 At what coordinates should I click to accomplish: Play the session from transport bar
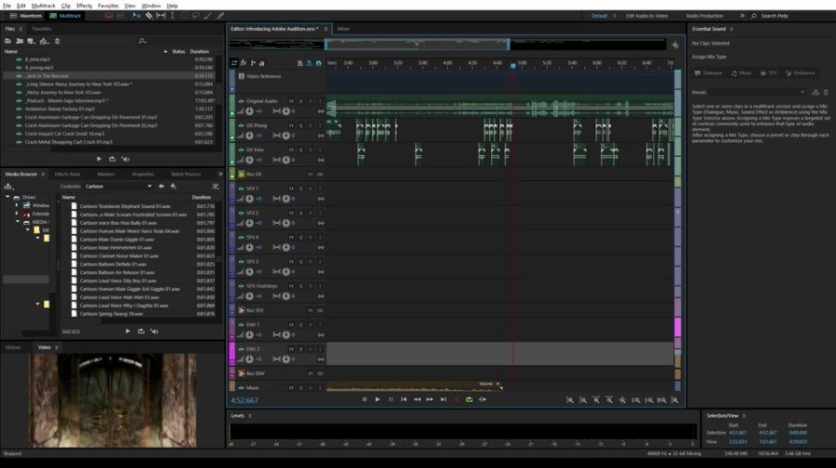coord(378,399)
